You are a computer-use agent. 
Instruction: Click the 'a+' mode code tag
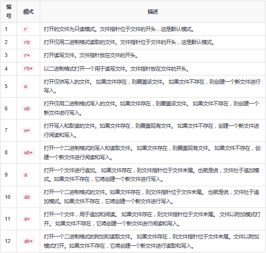click(x=27, y=219)
